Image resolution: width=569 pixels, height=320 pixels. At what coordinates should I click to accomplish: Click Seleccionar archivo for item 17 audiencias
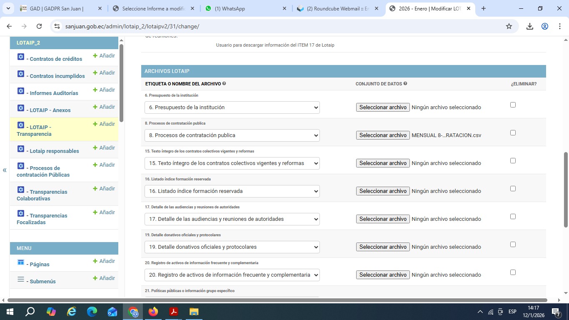tap(383, 219)
